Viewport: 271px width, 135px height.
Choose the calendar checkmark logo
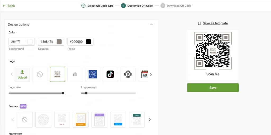[x=143, y=74]
